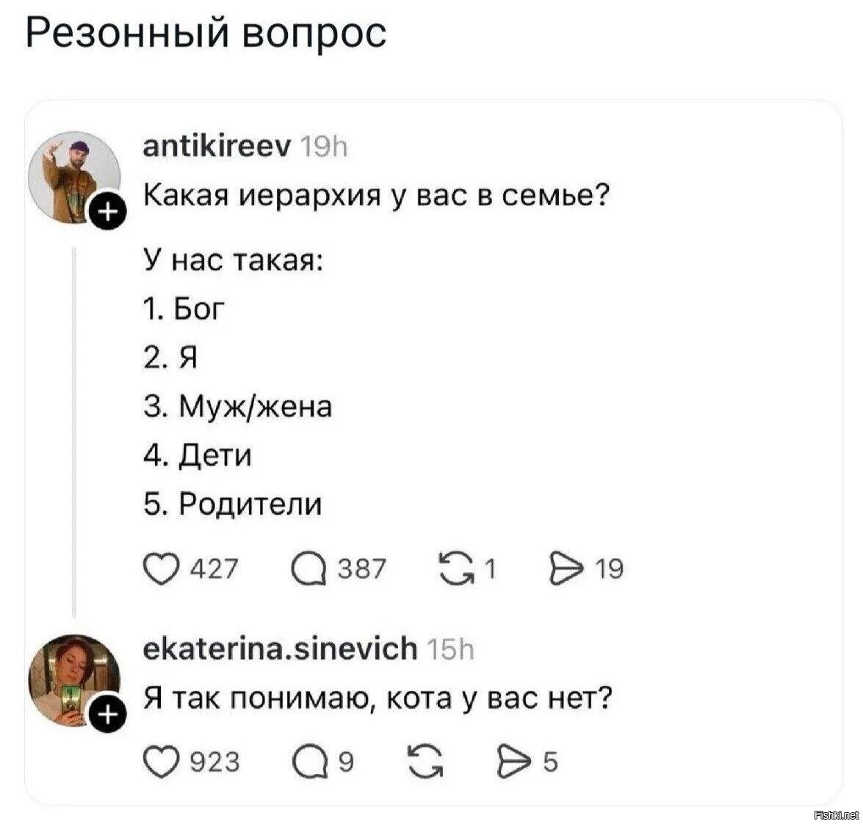Open the 387 comments list
Image resolution: width=863 pixels, height=824 pixels.
click(x=361, y=566)
